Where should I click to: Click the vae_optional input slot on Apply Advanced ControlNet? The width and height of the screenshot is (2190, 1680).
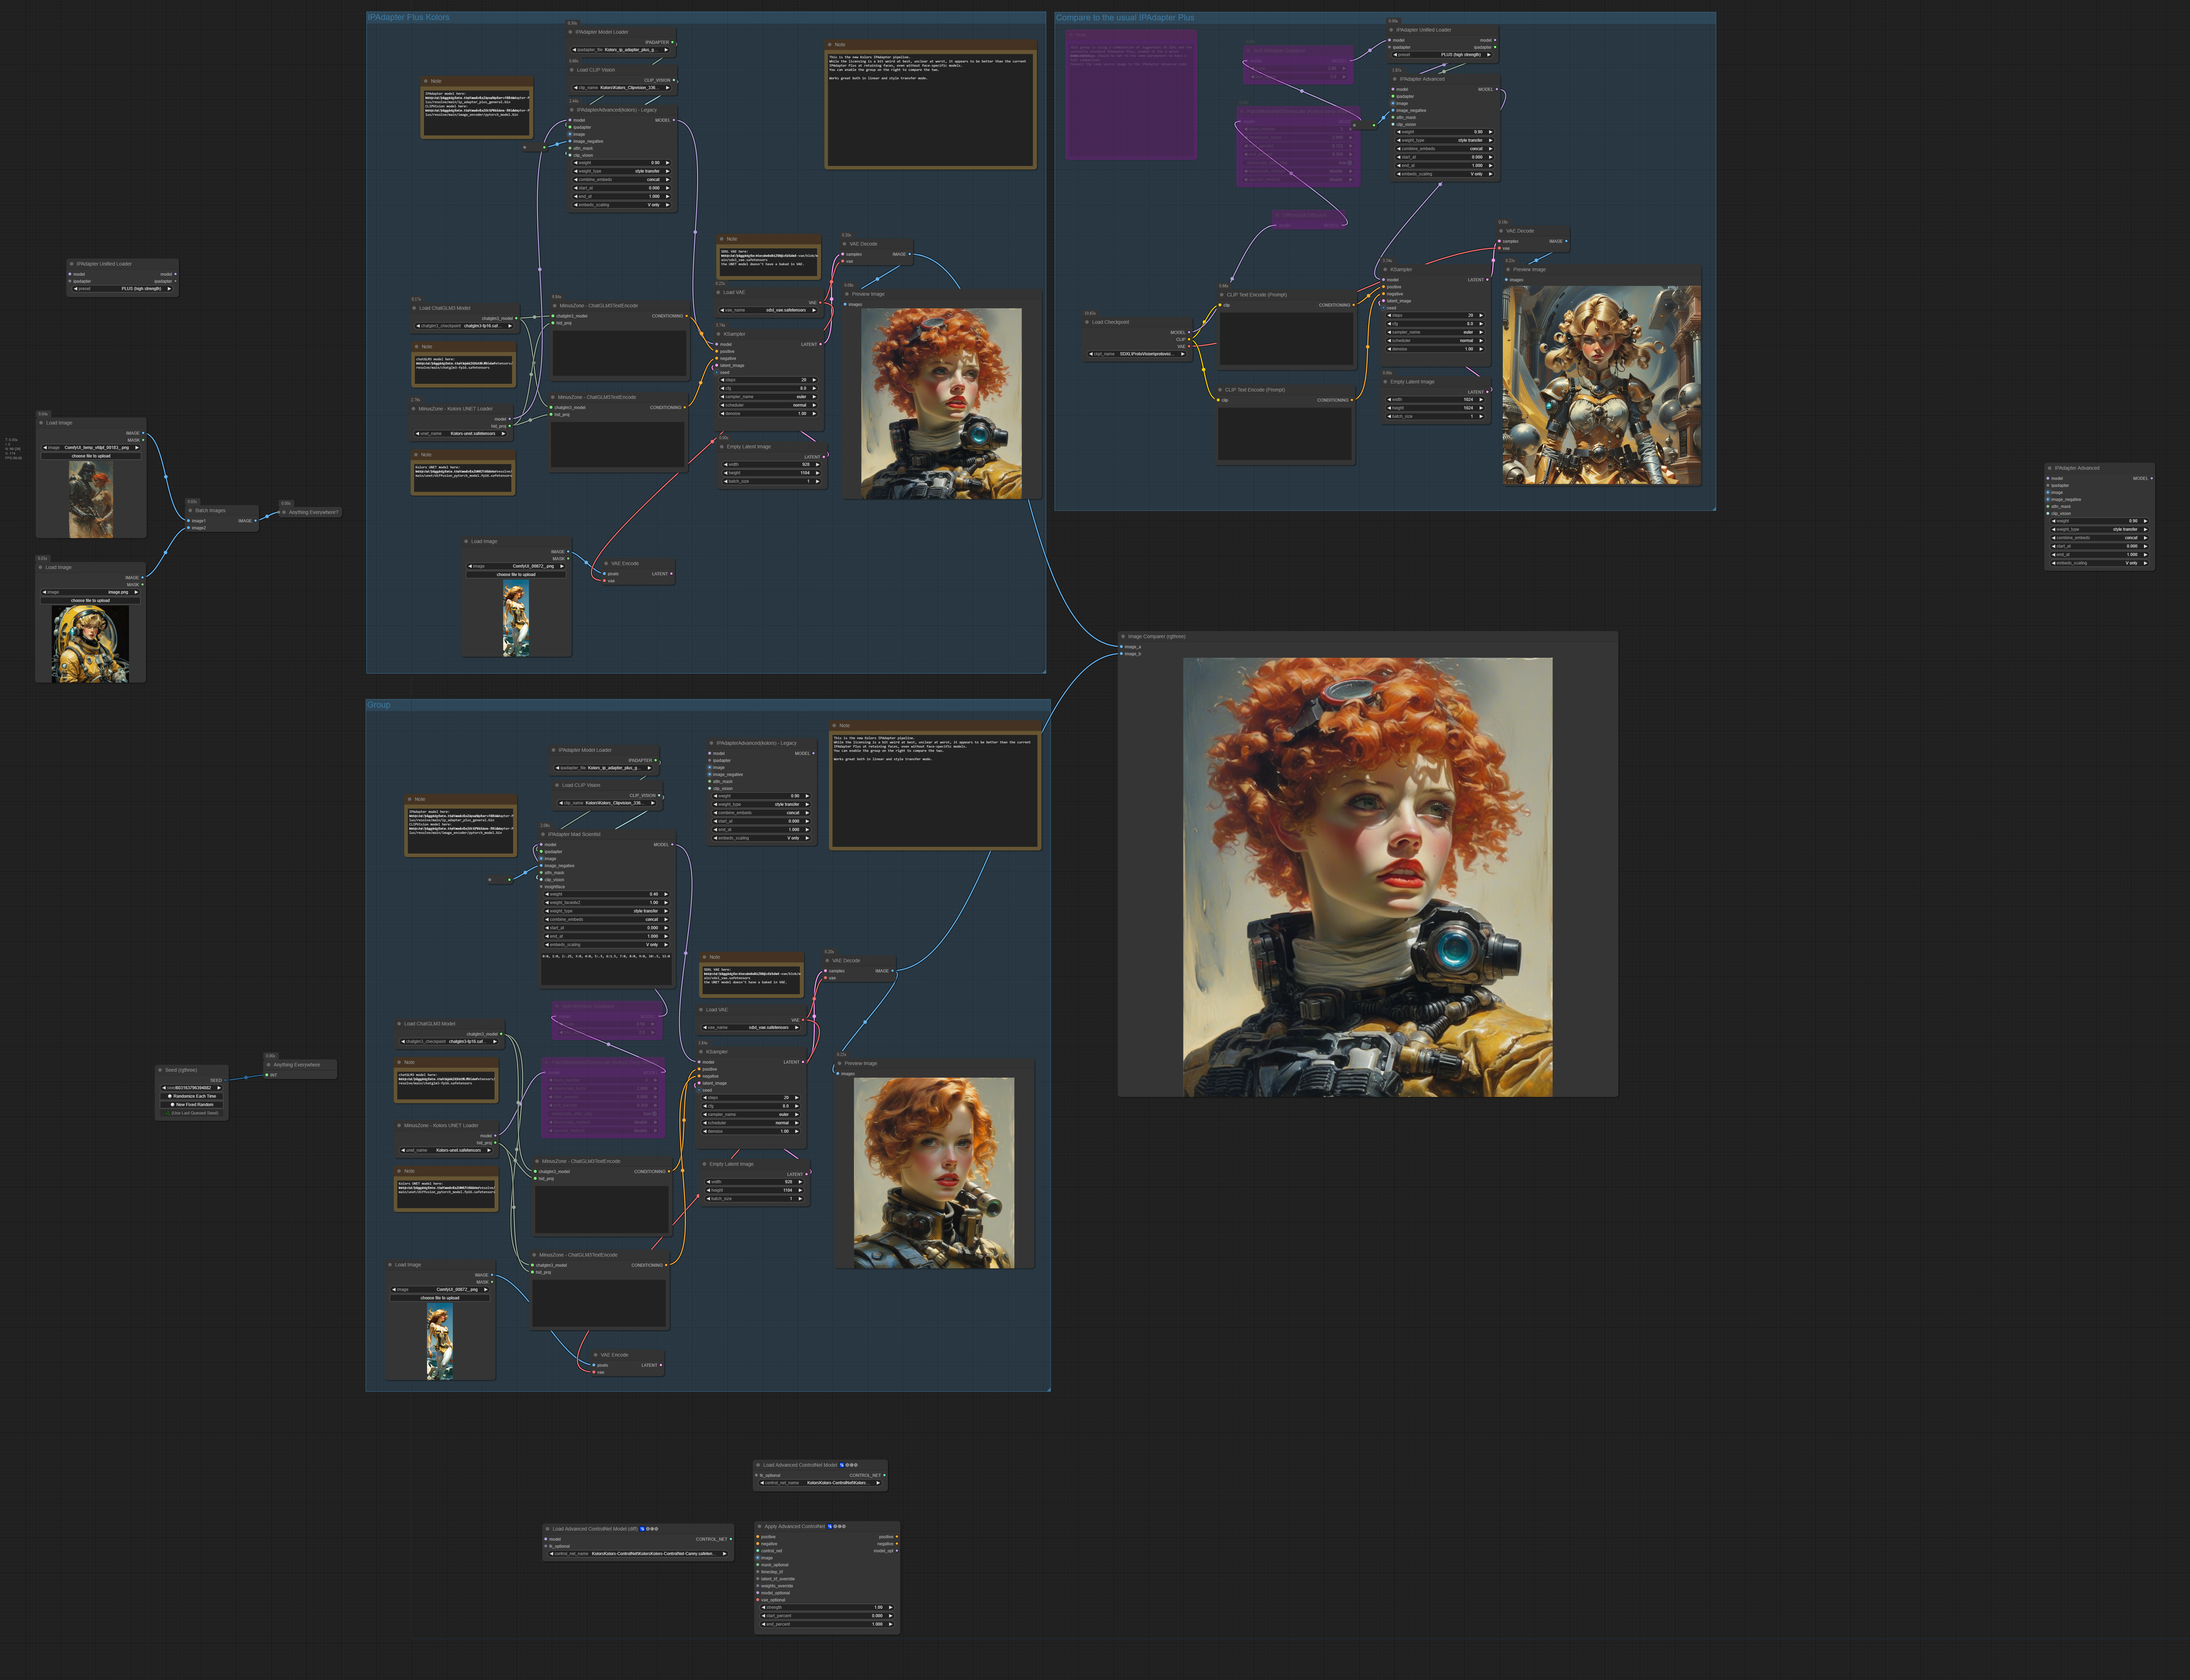(757, 1600)
